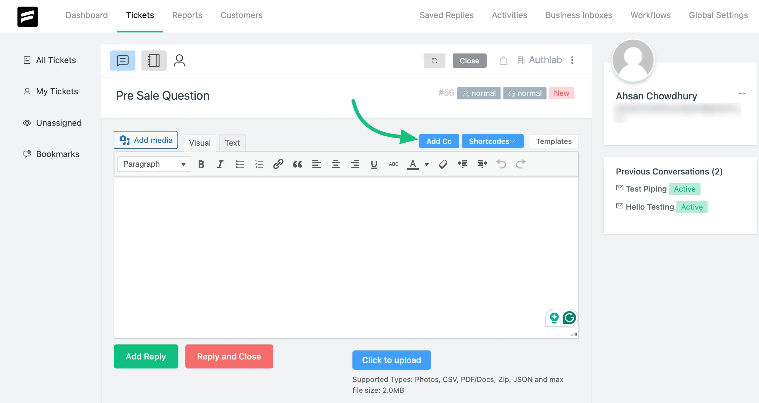Viewport: 759px width, 403px height.
Task: Click the numbered list icon
Action: (259, 164)
